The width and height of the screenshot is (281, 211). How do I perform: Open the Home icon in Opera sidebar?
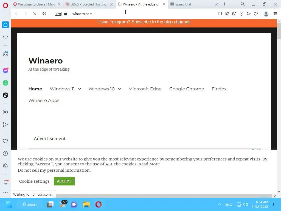pos(5,25)
